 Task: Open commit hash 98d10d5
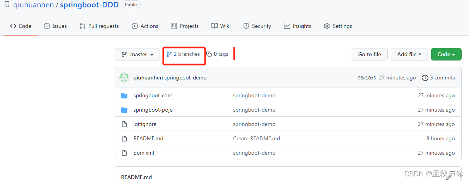tap(367, 78)
